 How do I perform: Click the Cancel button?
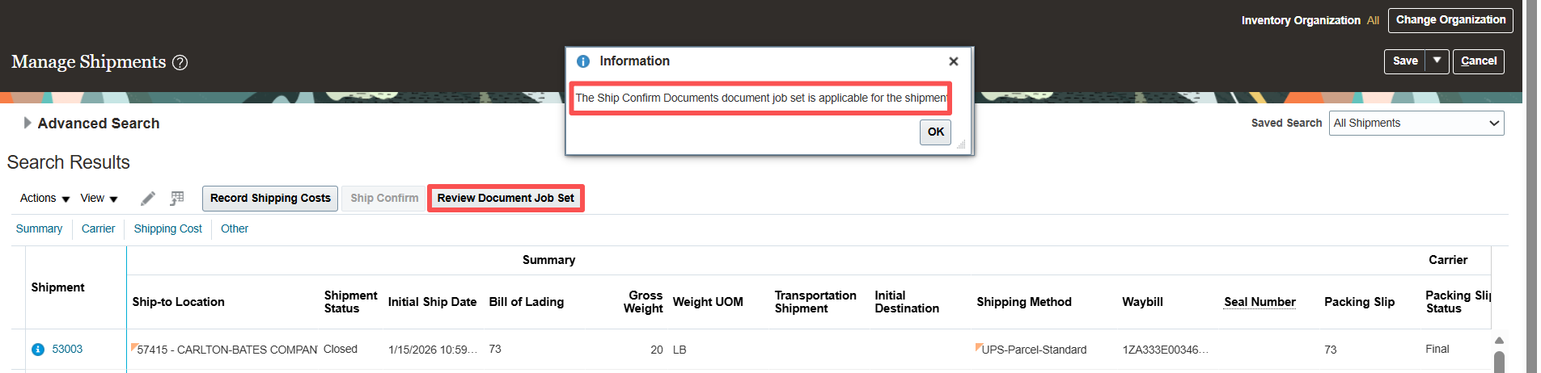point(1479,61)
